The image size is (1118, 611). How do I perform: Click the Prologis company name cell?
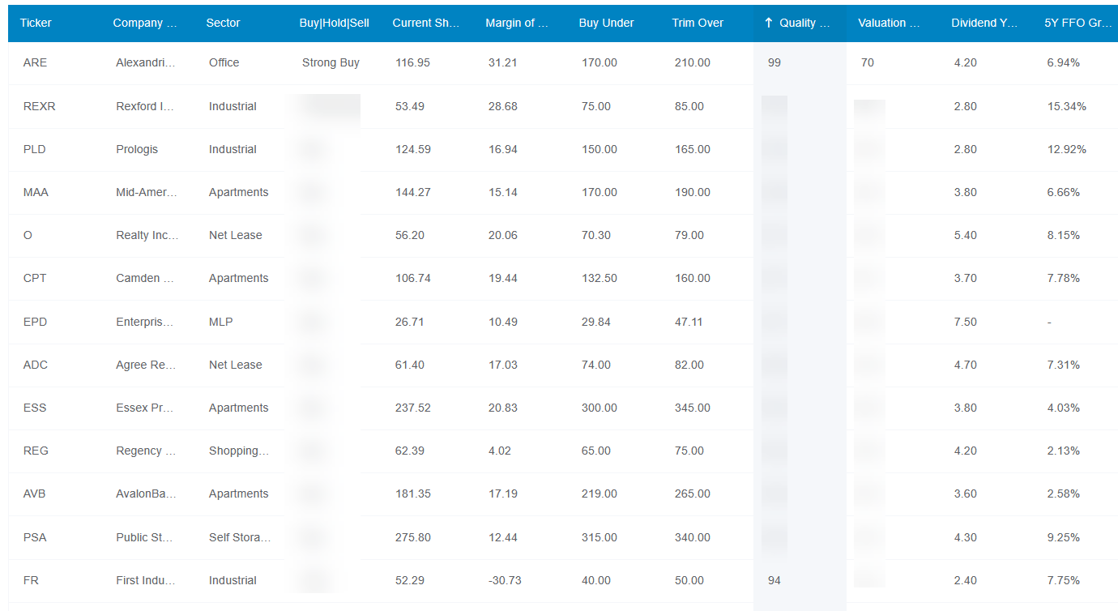[x=137, y=149]
